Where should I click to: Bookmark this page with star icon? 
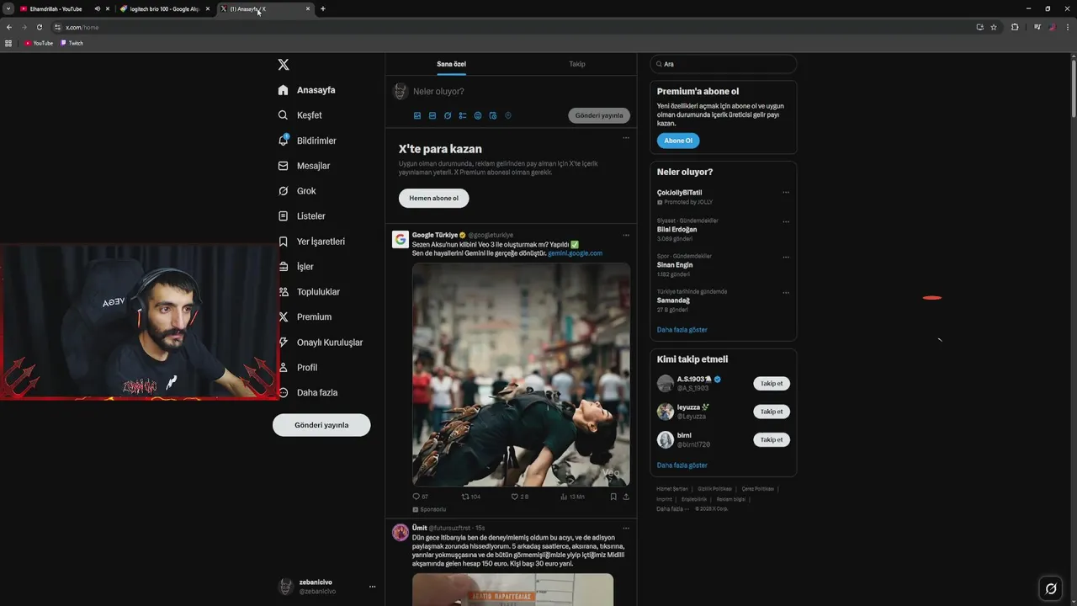[994, 27]
